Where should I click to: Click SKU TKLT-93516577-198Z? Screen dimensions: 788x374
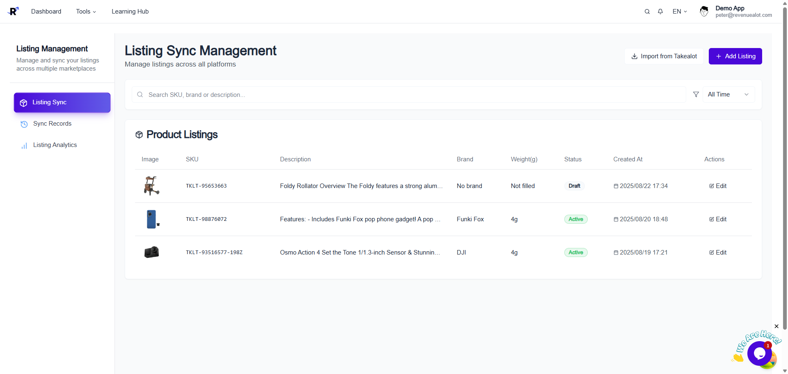[x=214, y=252]
